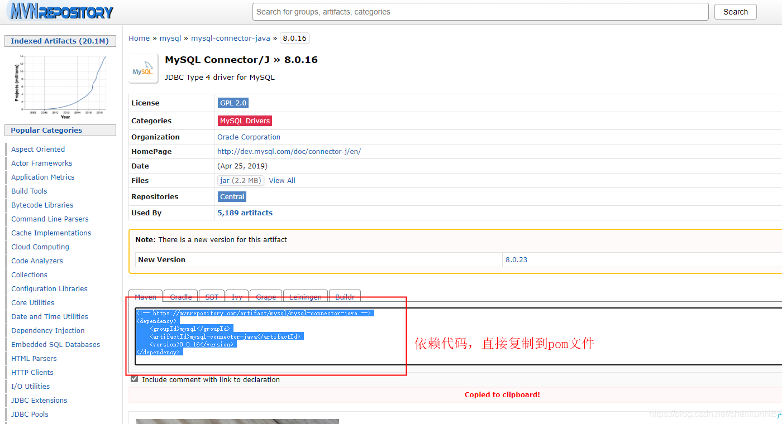The width and height of the screenshot is (782, 424).
Task: Click View All files link
Action: [282, 180]
